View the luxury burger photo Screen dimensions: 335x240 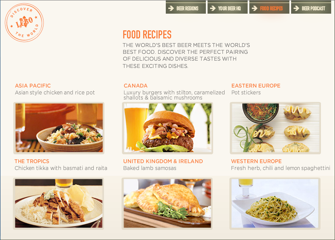point(167,128)
